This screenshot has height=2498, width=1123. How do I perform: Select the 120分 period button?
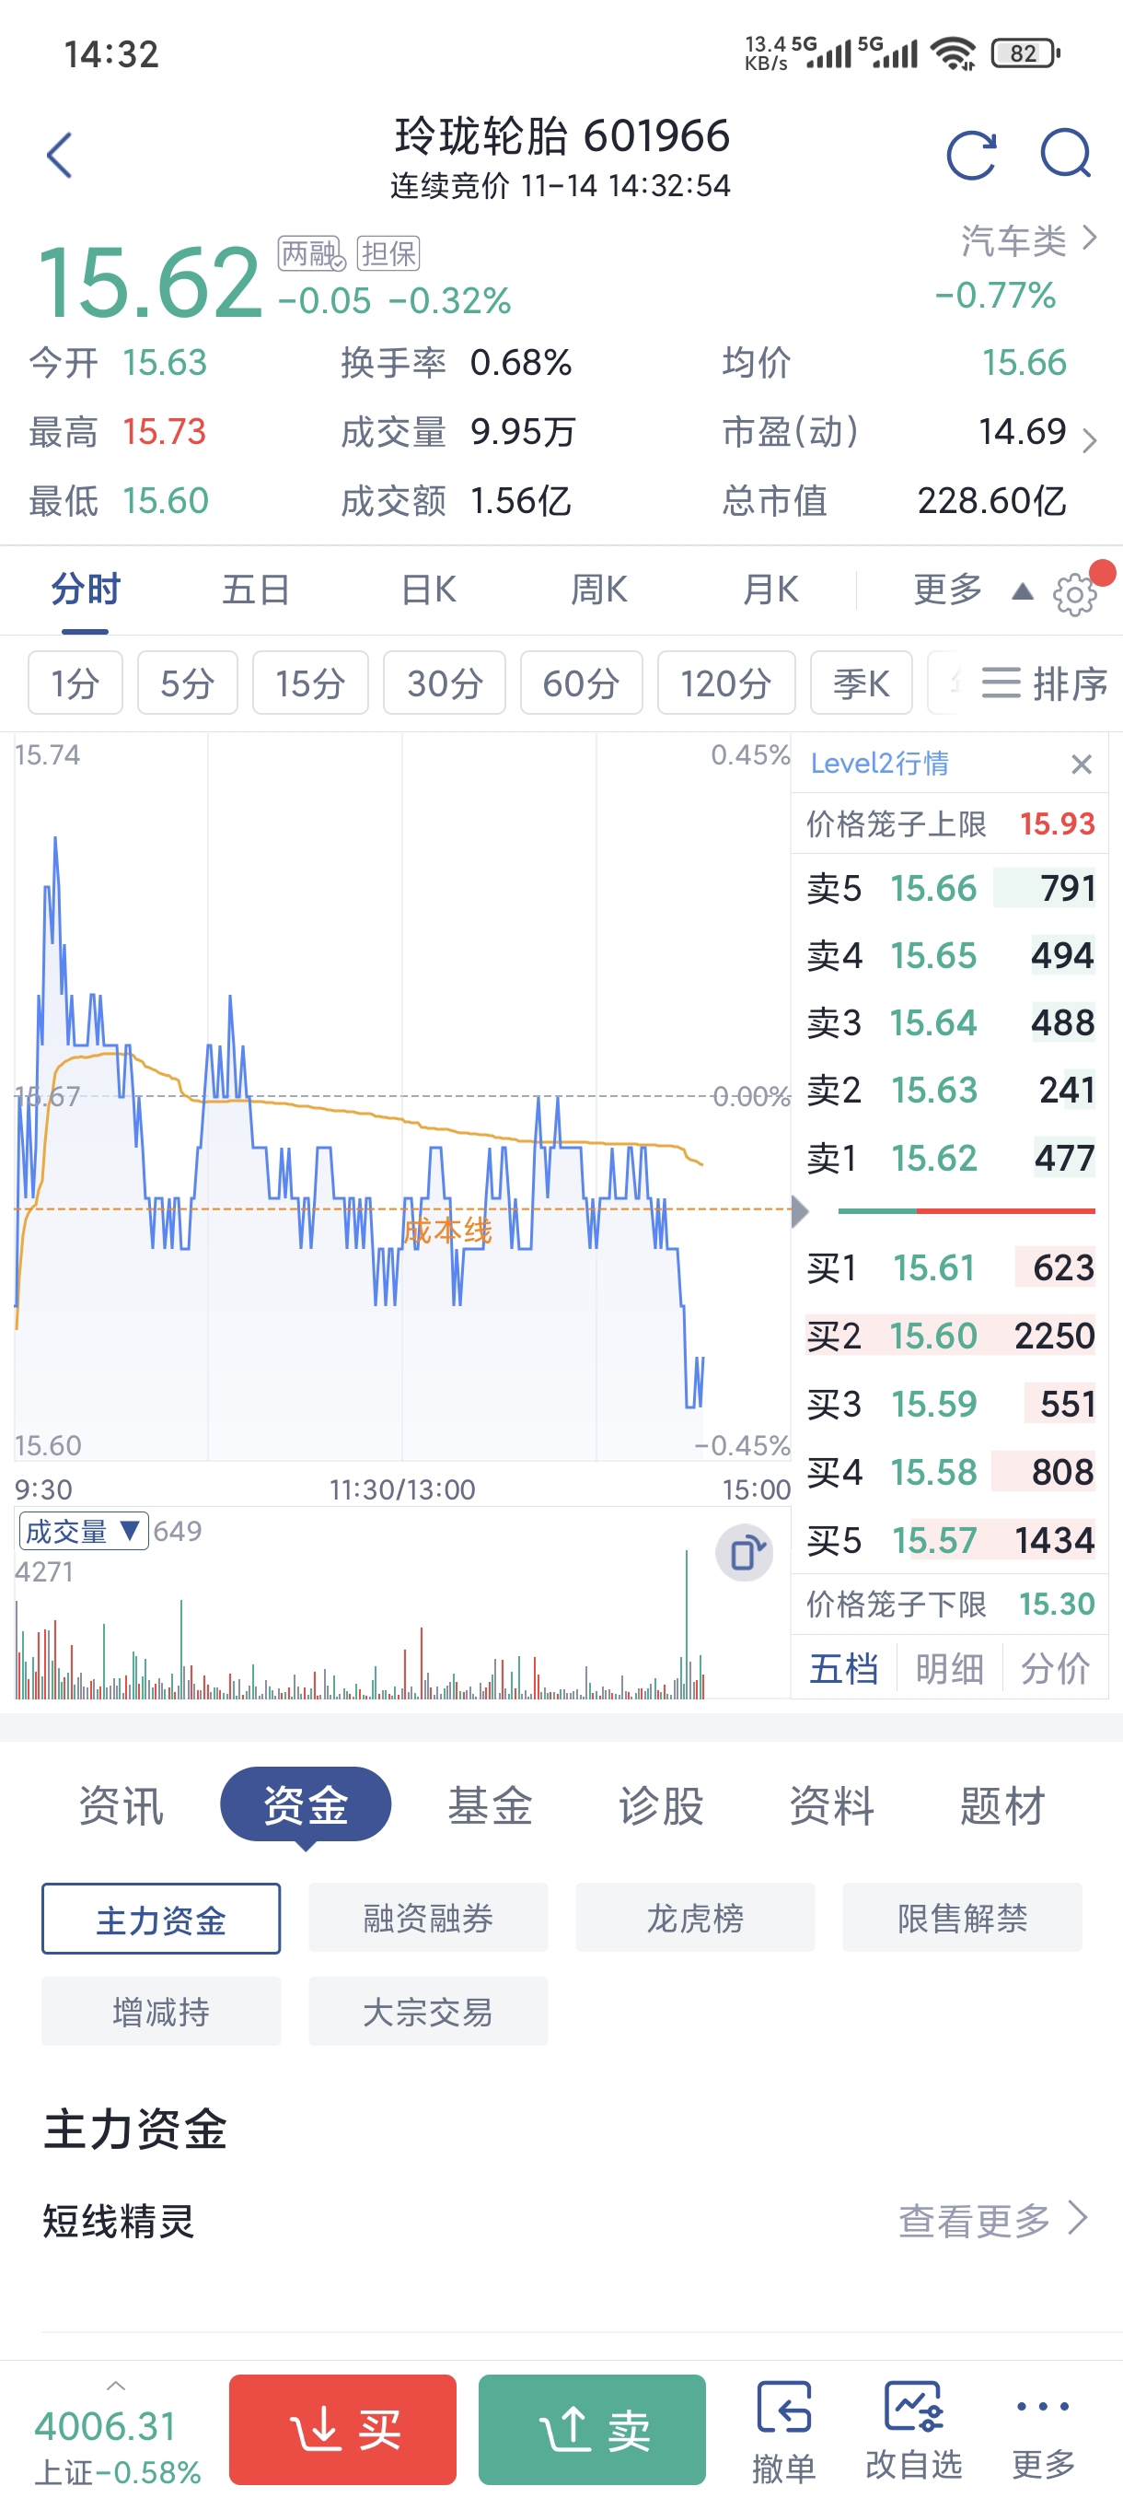(725, 683)
